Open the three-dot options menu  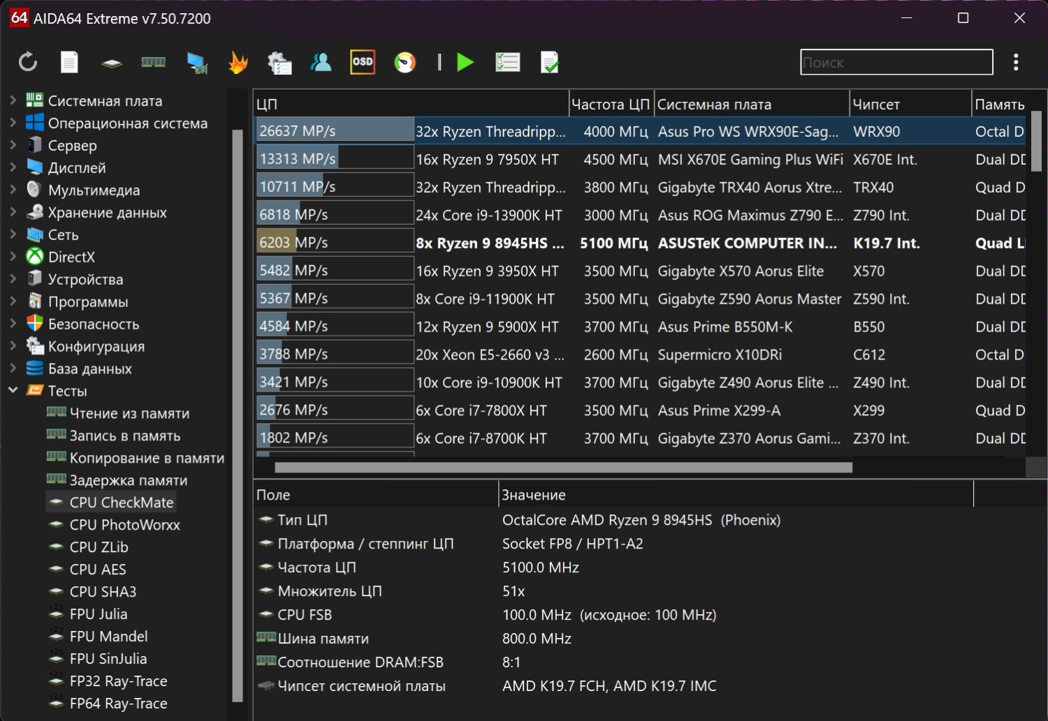pos(1016,62)
